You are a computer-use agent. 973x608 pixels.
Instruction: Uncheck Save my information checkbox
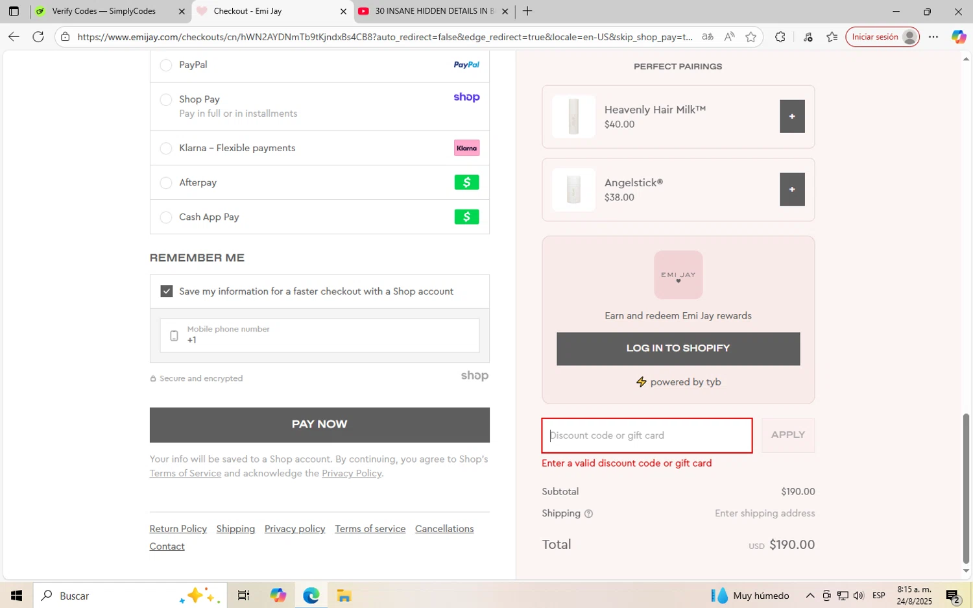click(167, 291)
